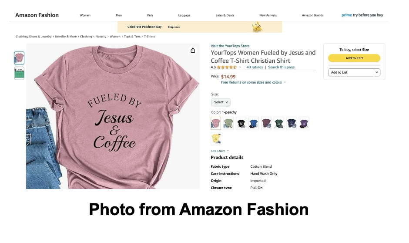Open the New Arrivals menu item
Screen dimensions: 409x243
point(268,15)
